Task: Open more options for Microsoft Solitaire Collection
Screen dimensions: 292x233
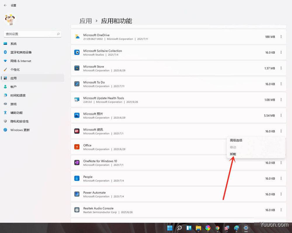Action: pos(281,52)
